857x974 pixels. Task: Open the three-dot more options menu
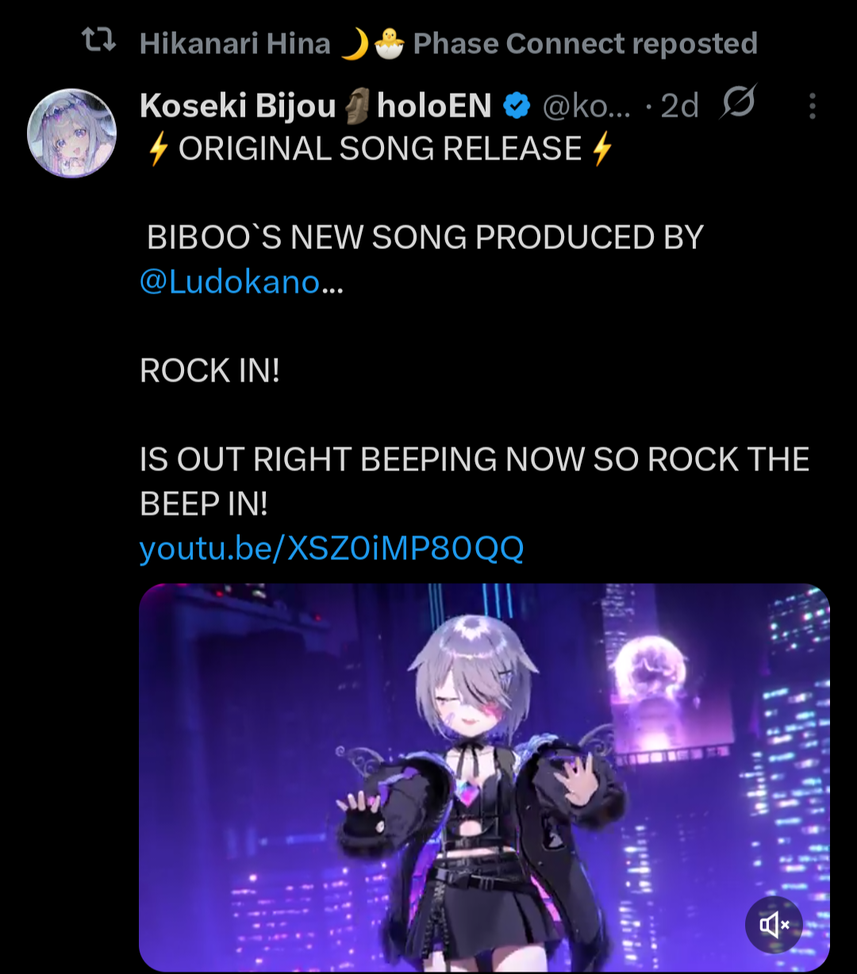coord(812,105)
